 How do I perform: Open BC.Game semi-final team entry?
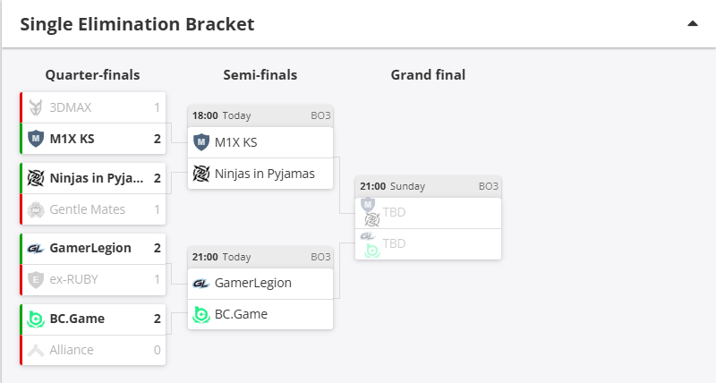pos(260,314)
